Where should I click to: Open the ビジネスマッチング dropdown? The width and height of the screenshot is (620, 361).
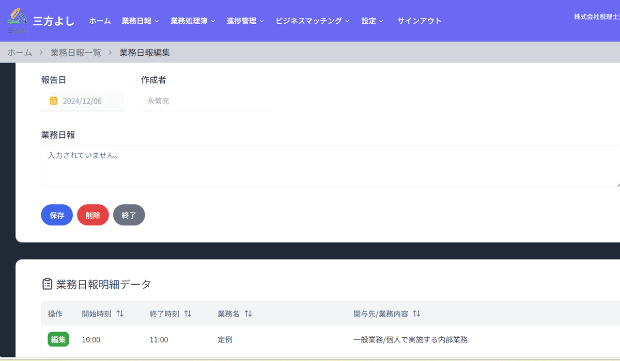point(312,21)
